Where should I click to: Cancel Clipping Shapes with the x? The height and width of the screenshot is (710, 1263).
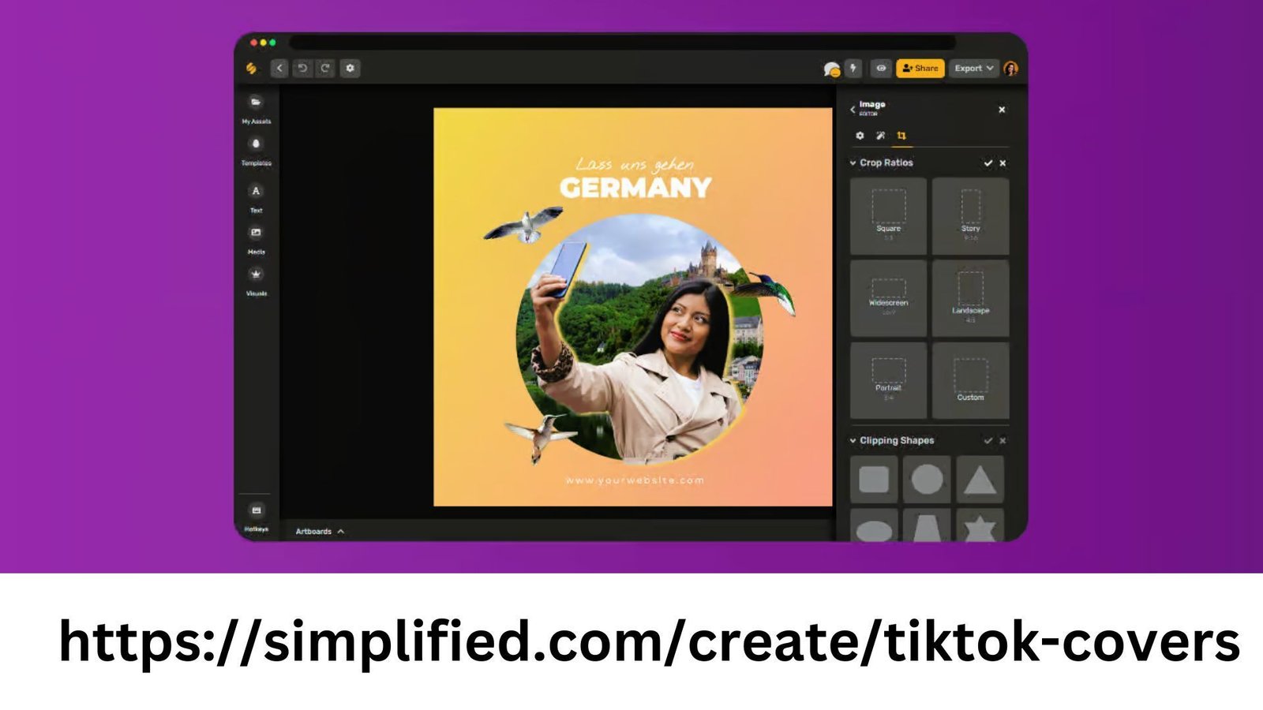coord(1002,442)
